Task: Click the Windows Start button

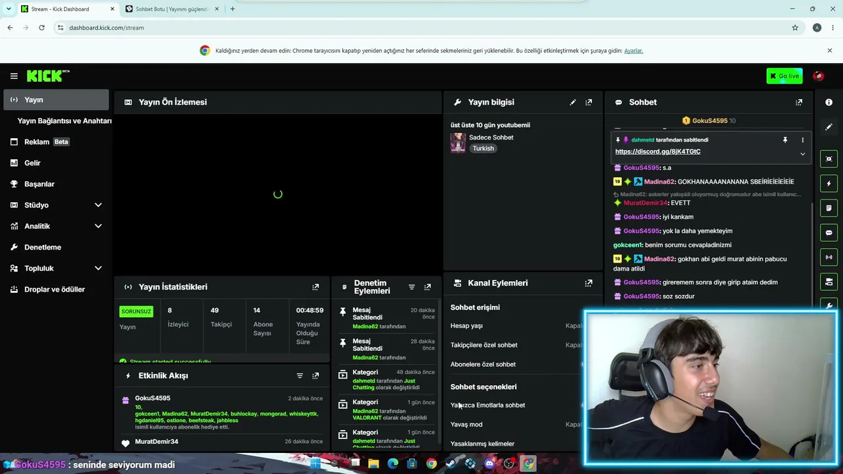Action: (x=315, y=464)
